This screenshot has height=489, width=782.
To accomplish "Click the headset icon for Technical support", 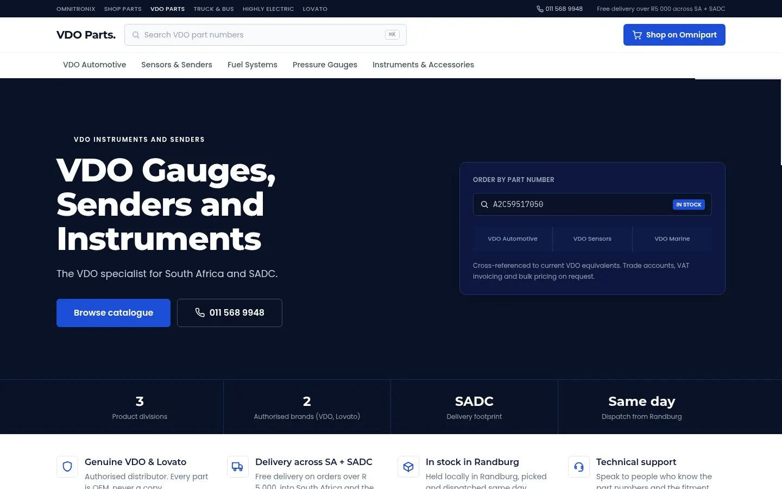I will pyautogui.click(x=579, y=467).
